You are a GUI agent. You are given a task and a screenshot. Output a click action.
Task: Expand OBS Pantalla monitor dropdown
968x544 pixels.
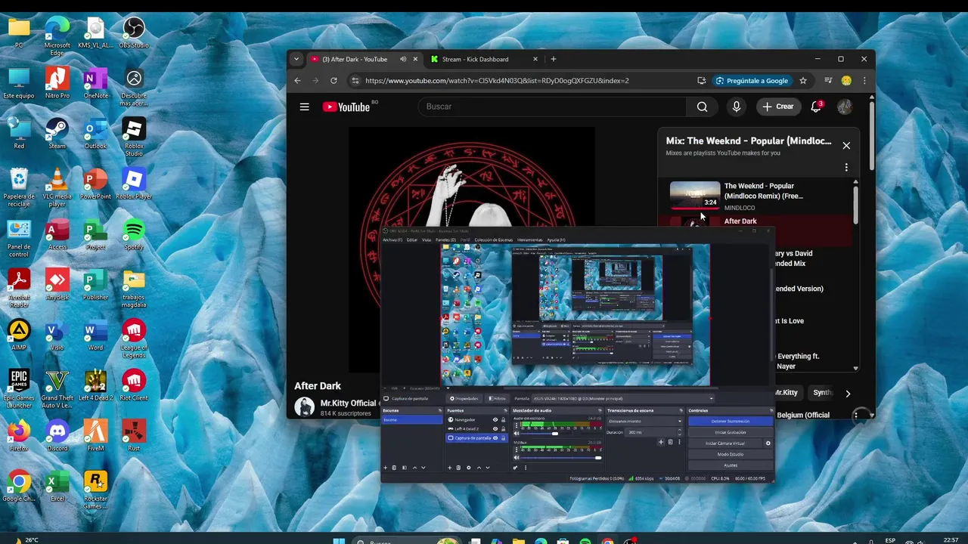(623, 398)
